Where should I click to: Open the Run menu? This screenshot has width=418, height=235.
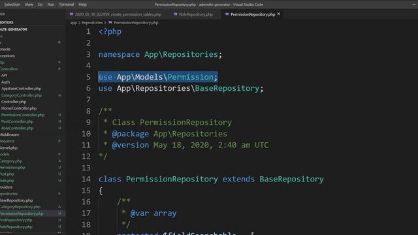[x=51, y=5]
